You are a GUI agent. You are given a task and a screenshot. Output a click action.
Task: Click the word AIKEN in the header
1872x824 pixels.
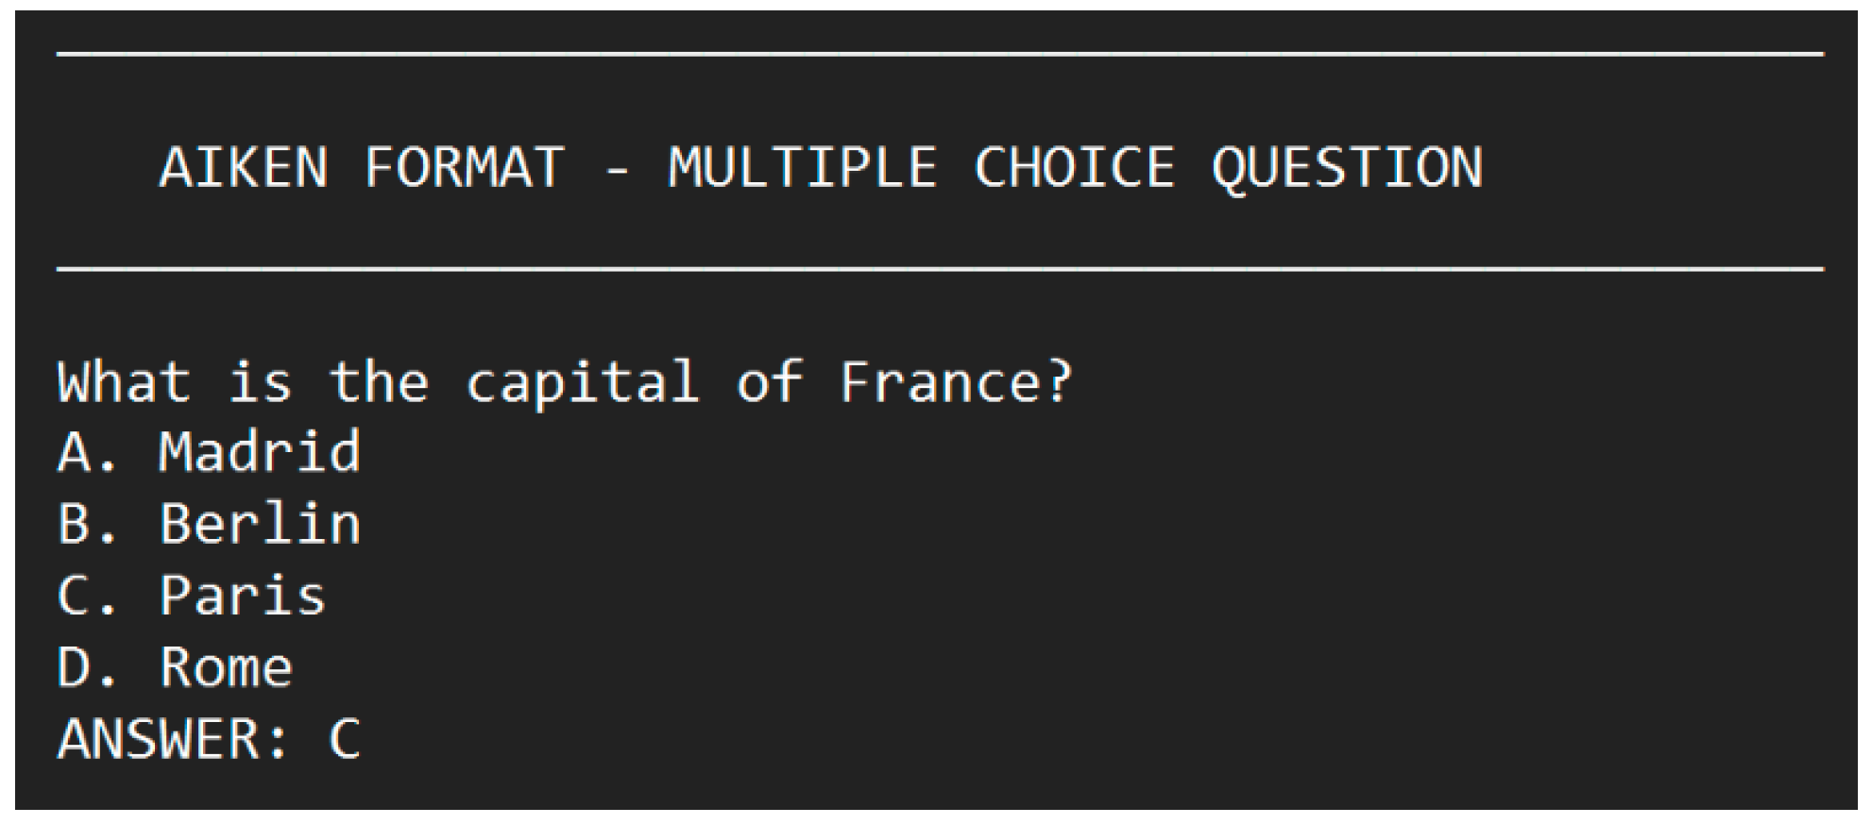(244, 168)
